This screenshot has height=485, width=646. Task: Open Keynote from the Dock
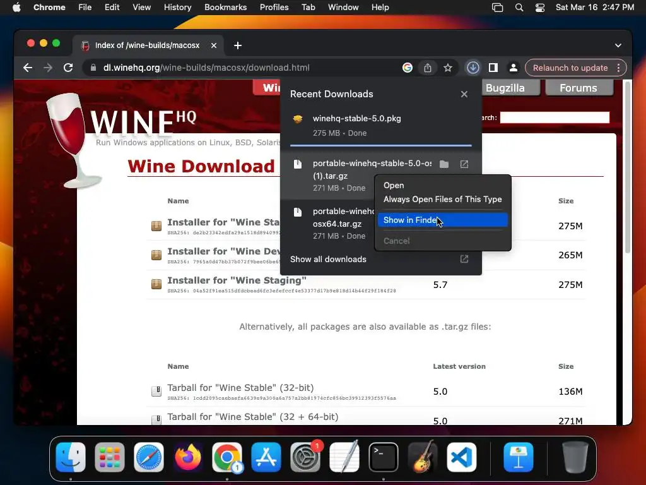pos(519,457)
